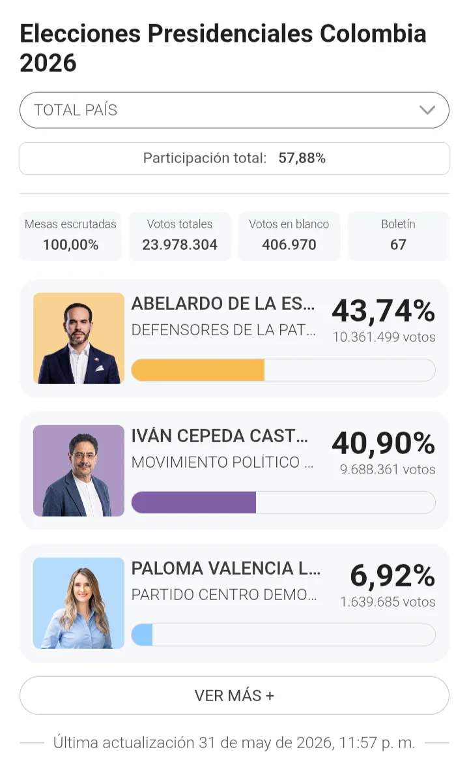Select the Votos totales stat card
Screen dimensions: 469x769
(x=180, y=236)
